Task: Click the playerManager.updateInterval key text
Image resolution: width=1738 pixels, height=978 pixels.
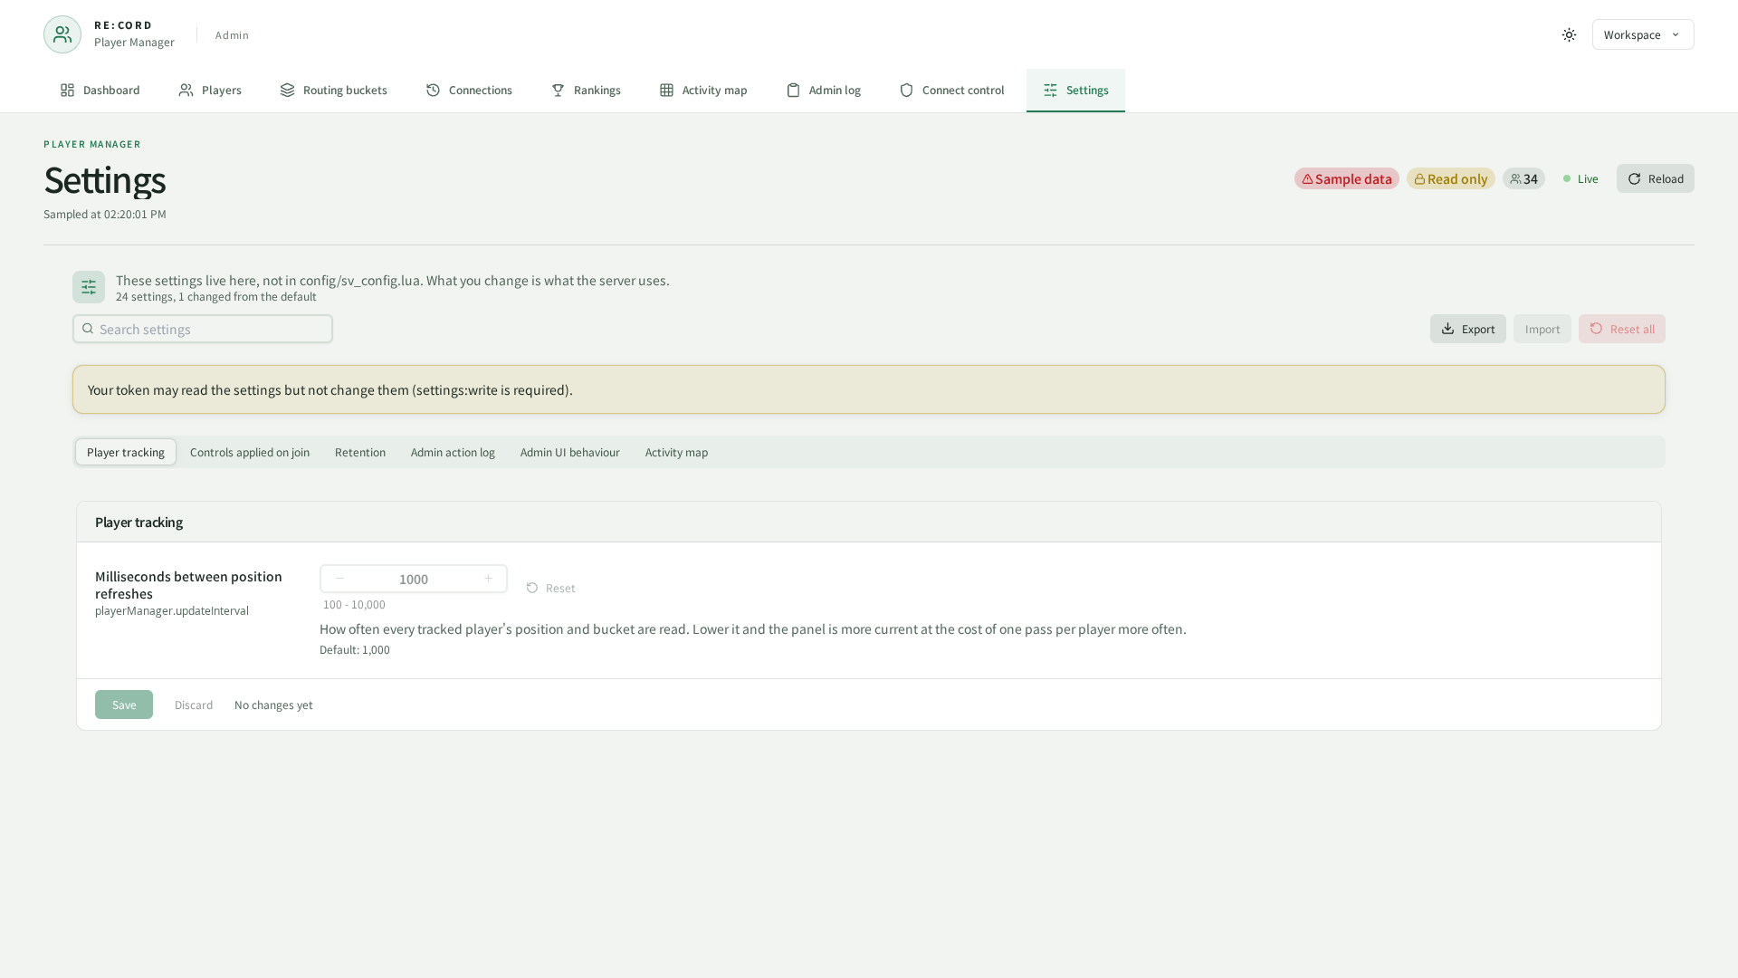Action: pos(172,610)
